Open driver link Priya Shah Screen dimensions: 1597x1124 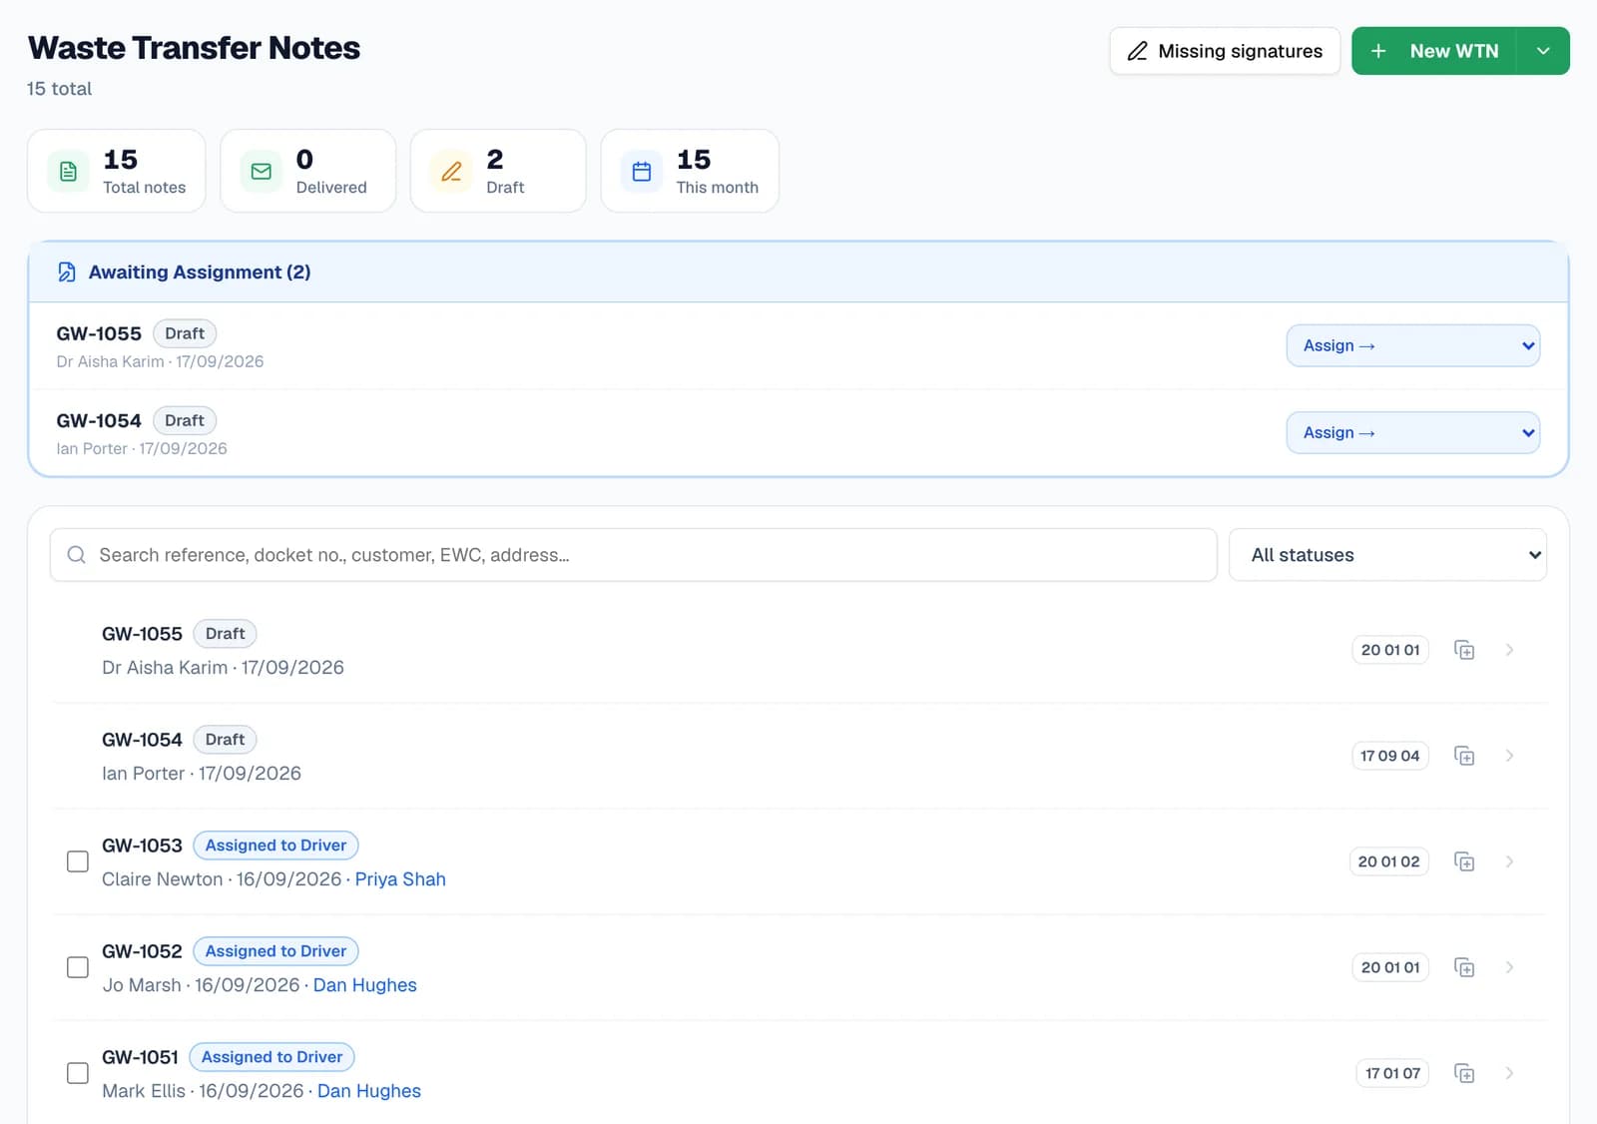coord(400,879)
